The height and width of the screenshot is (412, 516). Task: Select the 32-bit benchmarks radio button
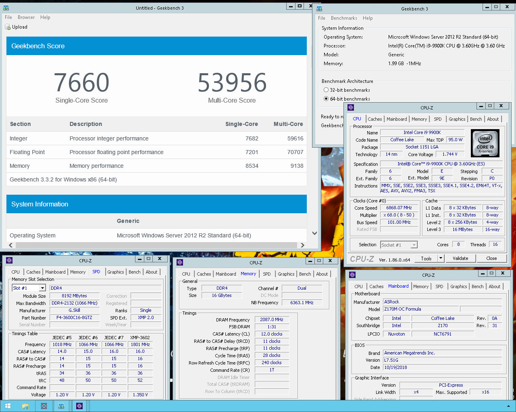click(x=326, y=90)
